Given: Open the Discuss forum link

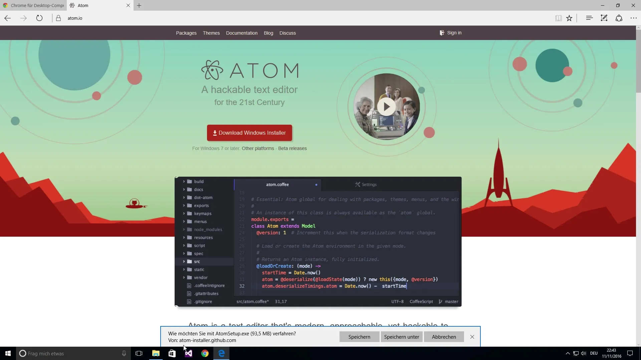Looking at the screenshot, I should [287, 33].
